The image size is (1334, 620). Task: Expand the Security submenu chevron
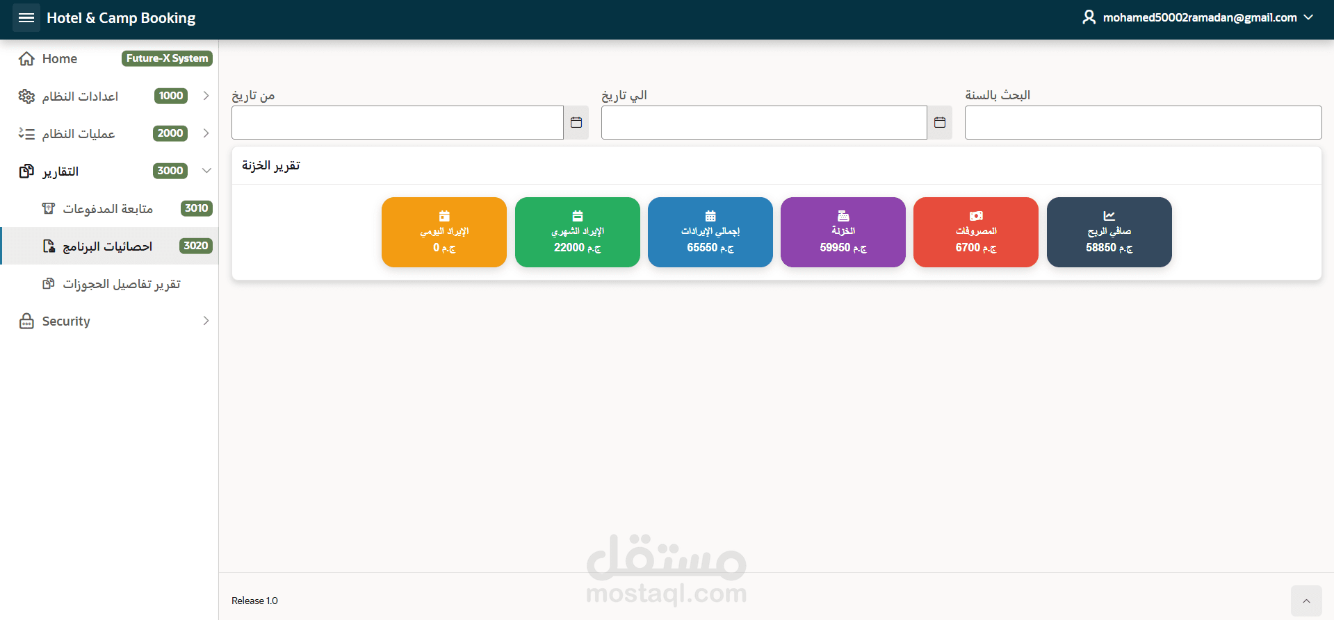point(206,321)
